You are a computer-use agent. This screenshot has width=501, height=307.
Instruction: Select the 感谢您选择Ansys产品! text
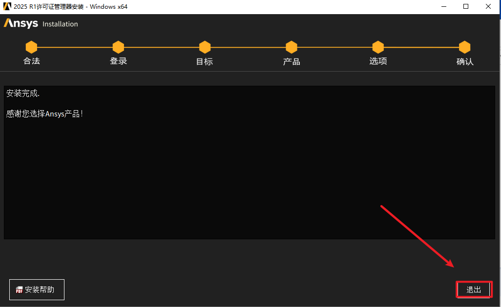44,114
